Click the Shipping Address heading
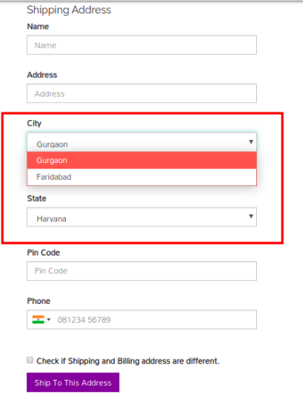303x399 pixels. 69,10
